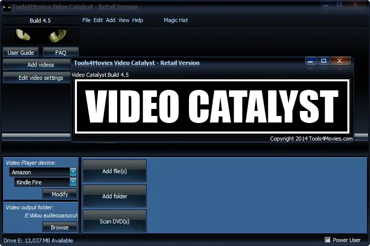This screenshot has height=246, width=370.
Task: Click the Scan DVD(s) button
Action: point(115,221)
